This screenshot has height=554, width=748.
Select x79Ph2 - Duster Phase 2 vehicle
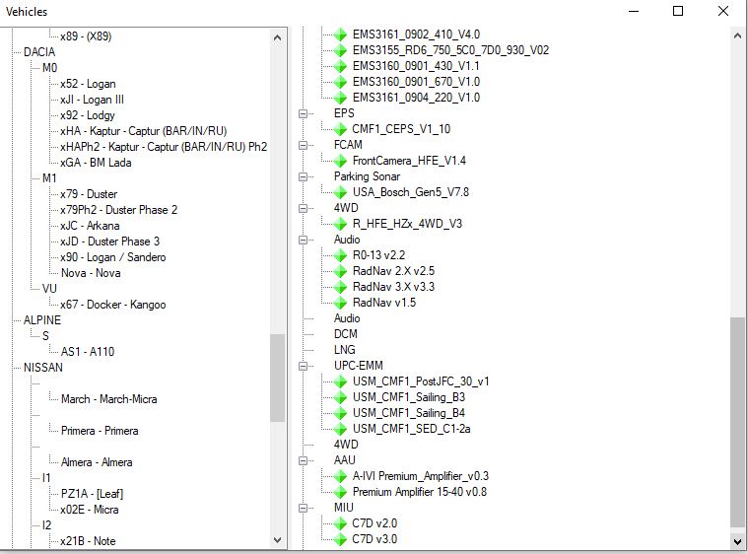[x=119, y=210]
